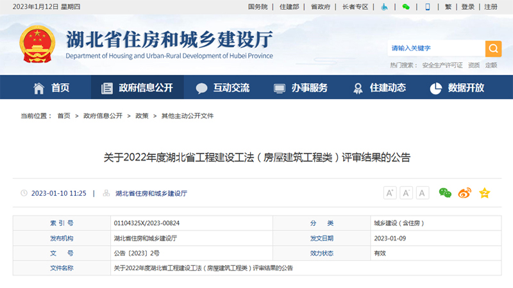Focus the 请输入关键字 search field

pos(437,49)
